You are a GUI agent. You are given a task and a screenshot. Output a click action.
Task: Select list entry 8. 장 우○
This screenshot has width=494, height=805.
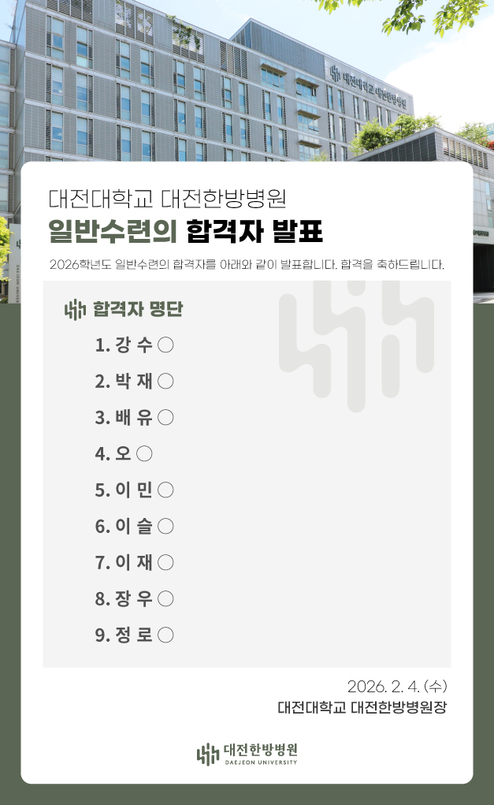[134, 599]
